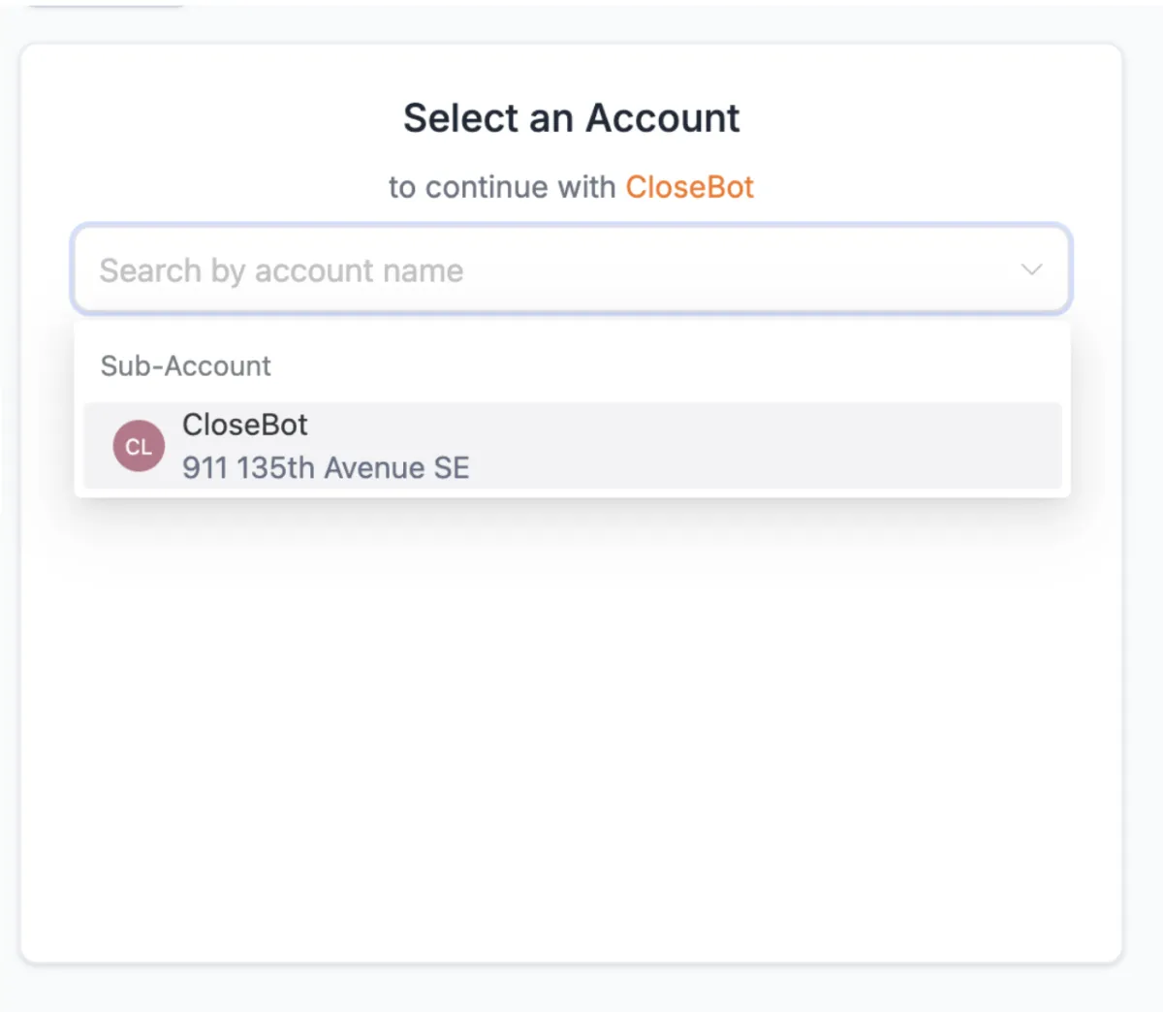Click the pink avatar with CL initials

(139, 446)
